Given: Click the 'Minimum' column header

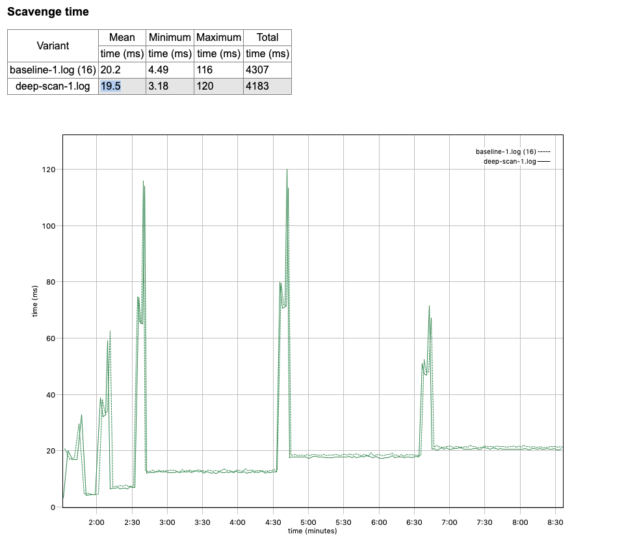Looking at the screenshot, I should [x=170, y=38].
